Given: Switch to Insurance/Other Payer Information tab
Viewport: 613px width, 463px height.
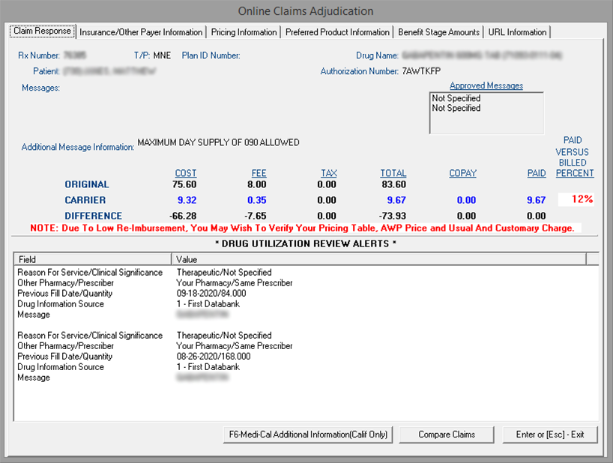Looking at the screenshot, I should 141,32.
